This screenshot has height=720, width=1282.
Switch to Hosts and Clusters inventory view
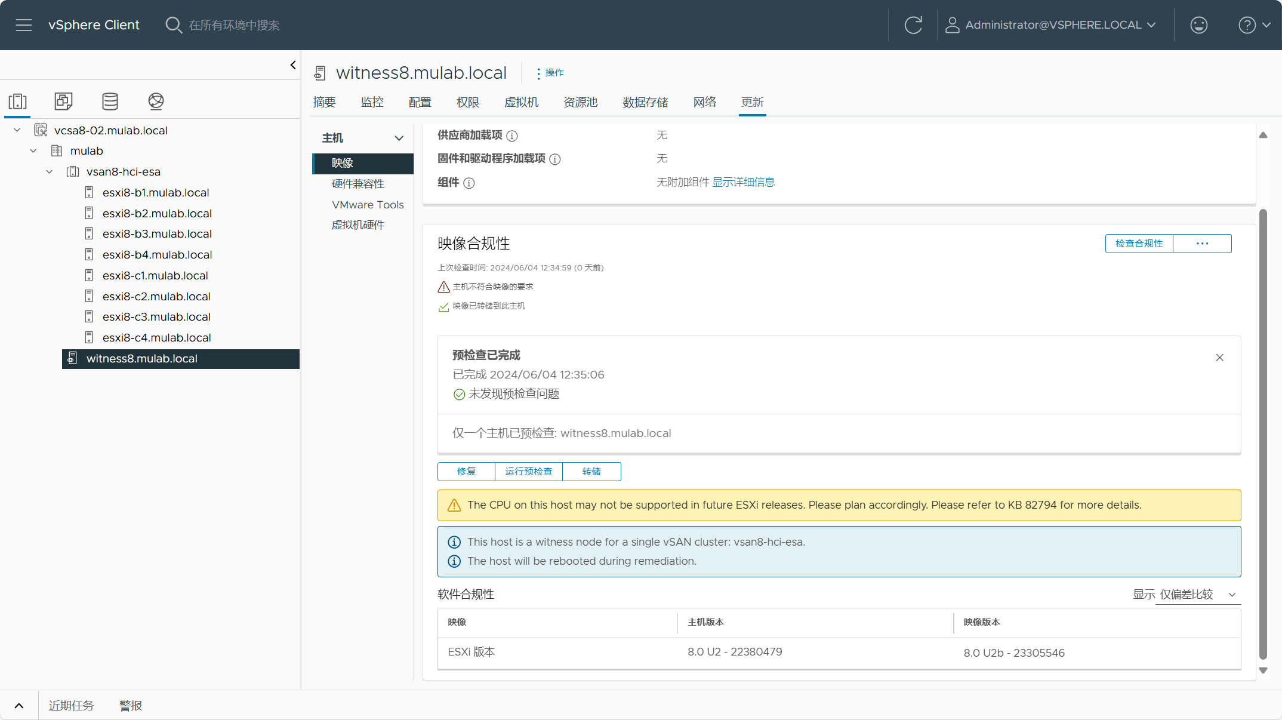click(x=18, y=101)
